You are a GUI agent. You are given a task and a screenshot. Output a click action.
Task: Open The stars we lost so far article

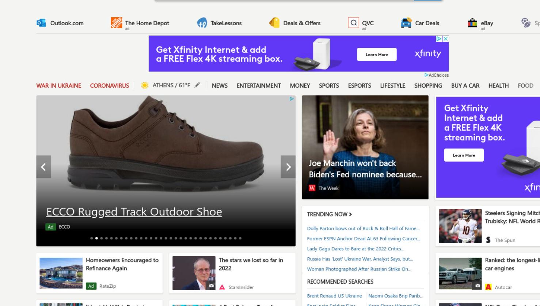click(x=251, y=264)
